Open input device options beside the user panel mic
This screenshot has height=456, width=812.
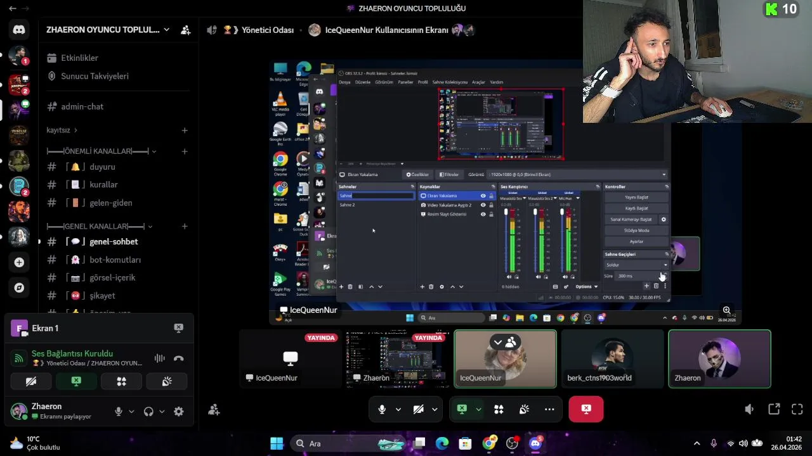pos(131,412)
